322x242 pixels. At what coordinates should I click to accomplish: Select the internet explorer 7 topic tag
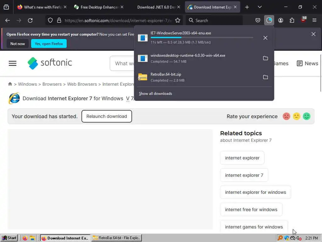point(244,175)
